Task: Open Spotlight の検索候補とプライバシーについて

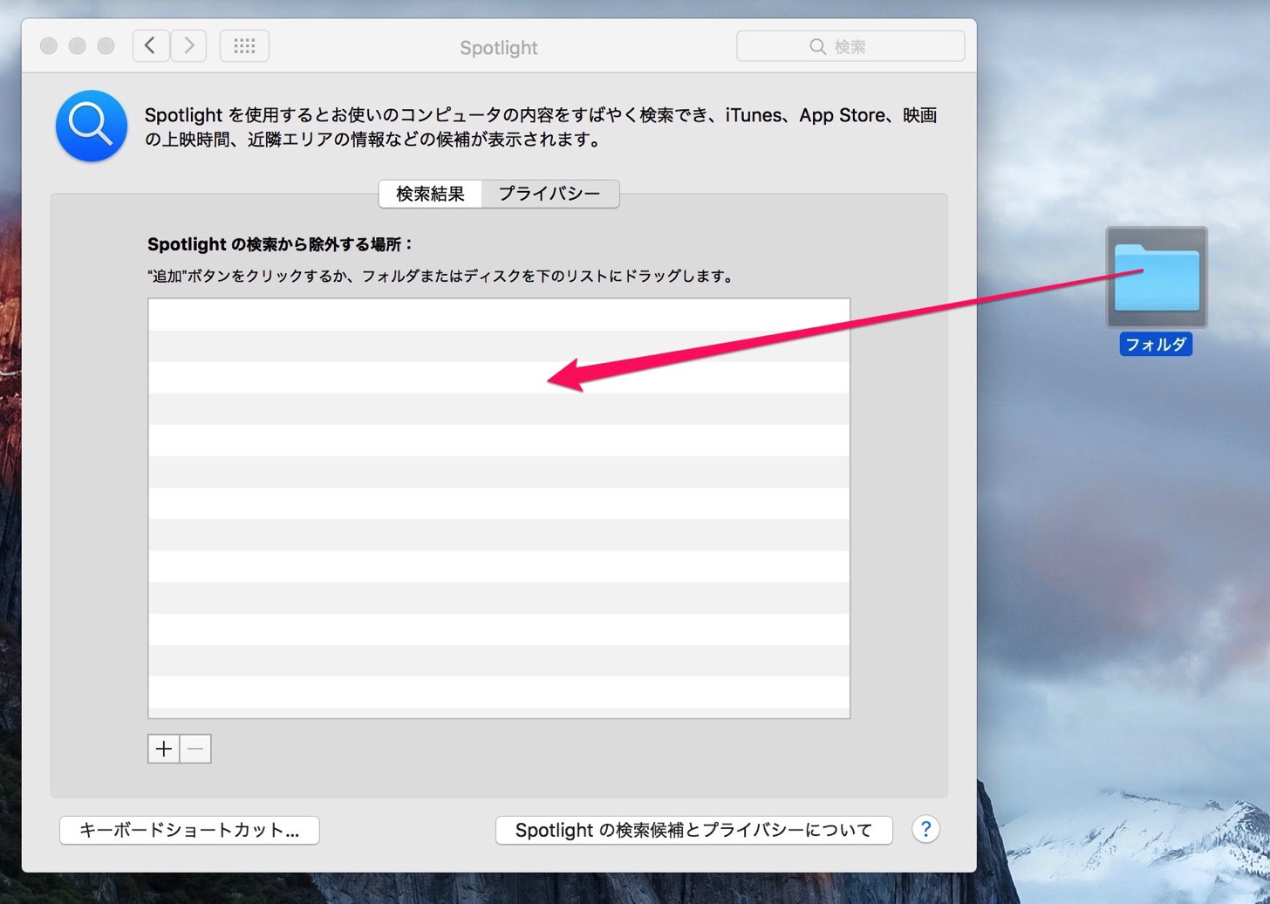Action: point(693,830)
